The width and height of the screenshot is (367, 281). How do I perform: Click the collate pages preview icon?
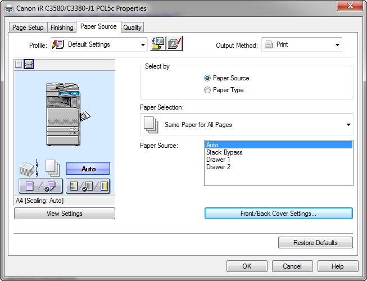coord(29,168)
